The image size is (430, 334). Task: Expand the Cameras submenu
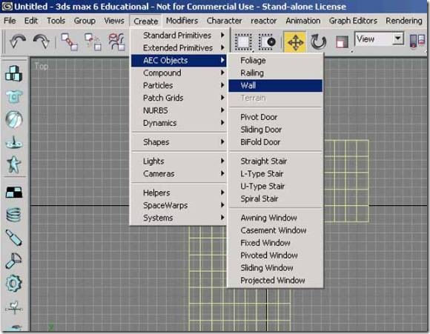pos(179,173)
